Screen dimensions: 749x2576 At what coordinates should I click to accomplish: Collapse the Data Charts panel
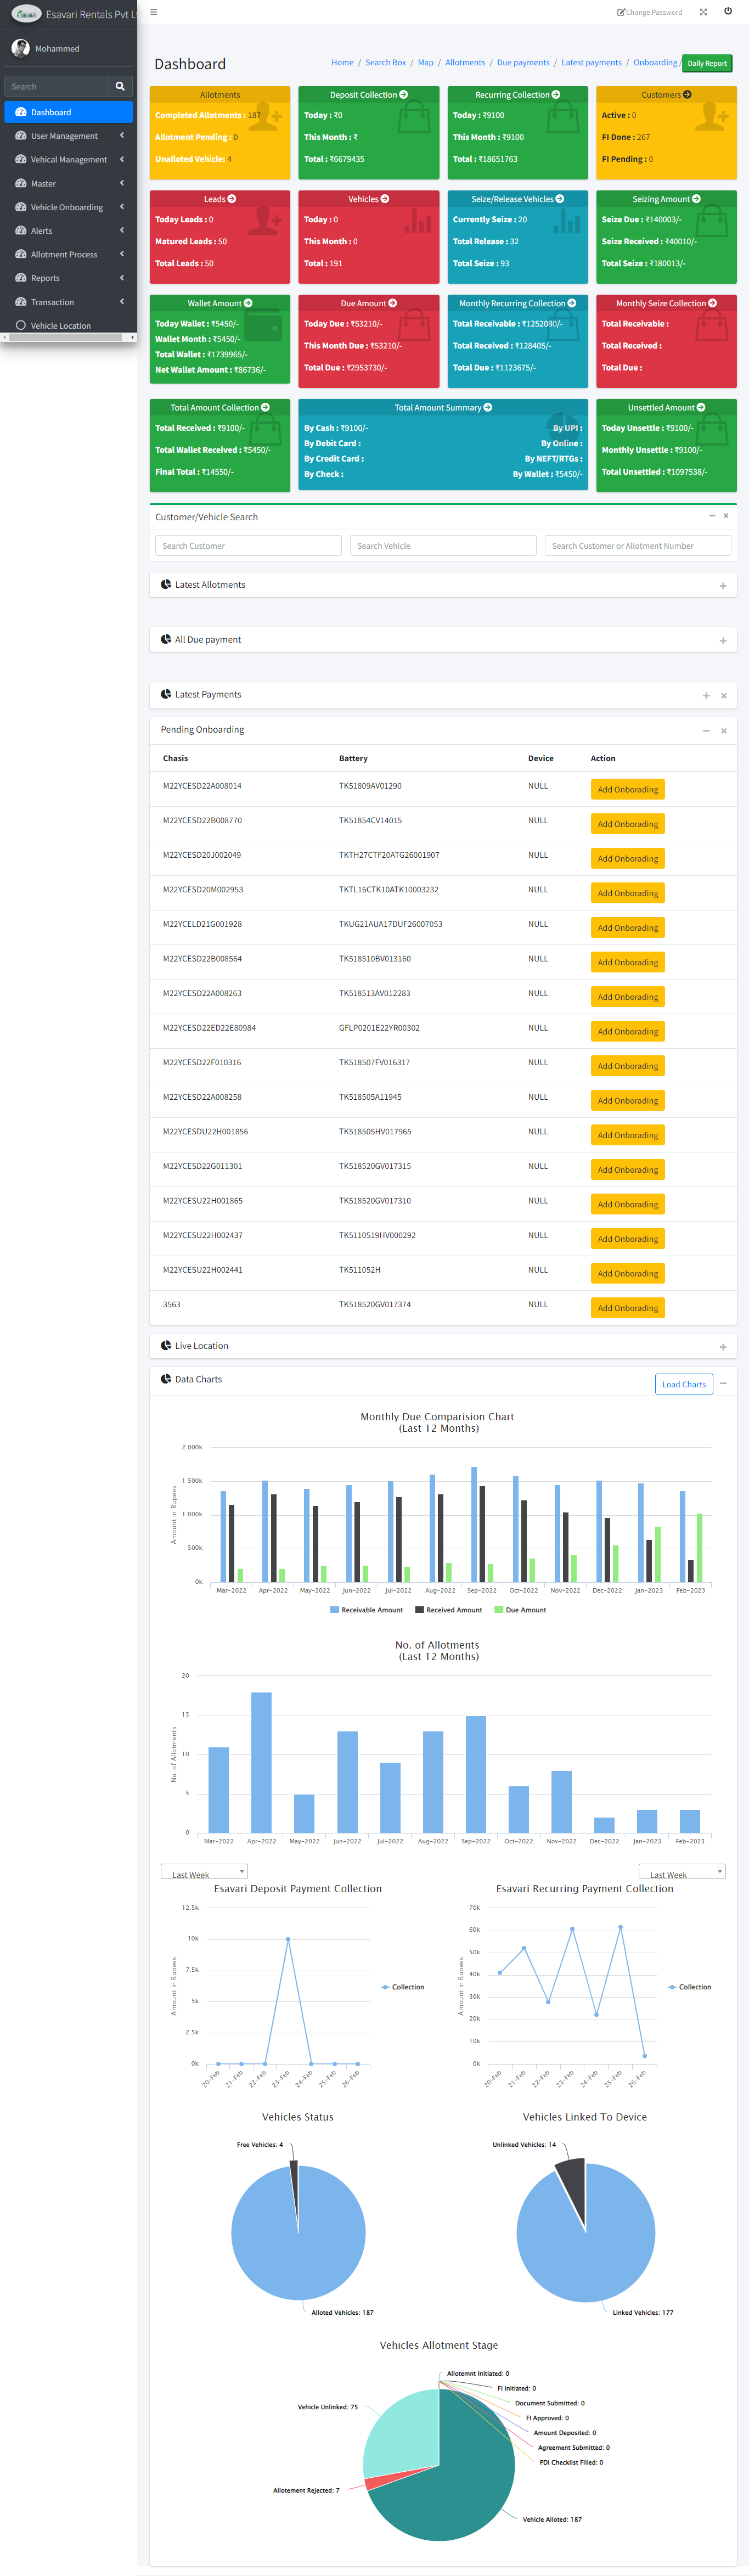click(723, 1383)
